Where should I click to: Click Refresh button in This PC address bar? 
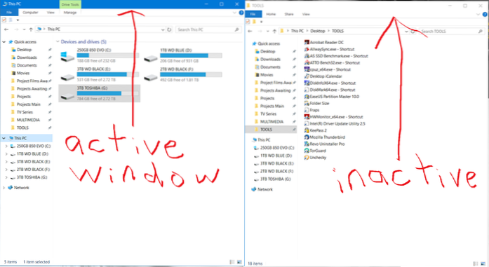pyautogui.click(x=169, y=29)
